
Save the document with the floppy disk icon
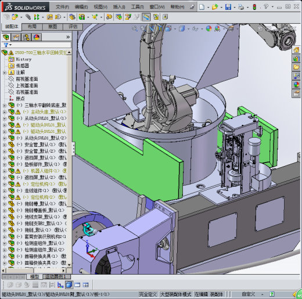click(228, 7)
